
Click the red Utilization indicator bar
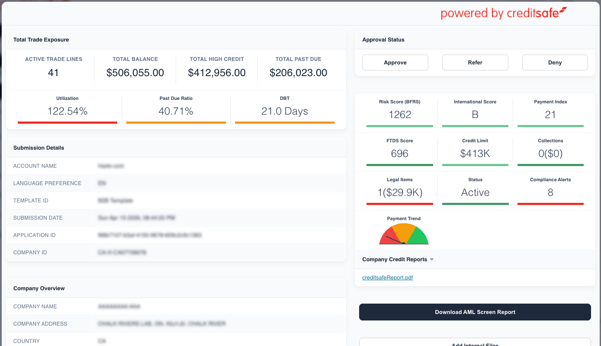[x=67, y=122]
